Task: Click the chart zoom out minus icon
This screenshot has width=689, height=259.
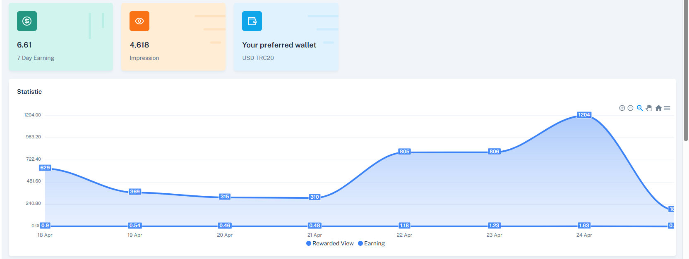Action: click(630, 108)
